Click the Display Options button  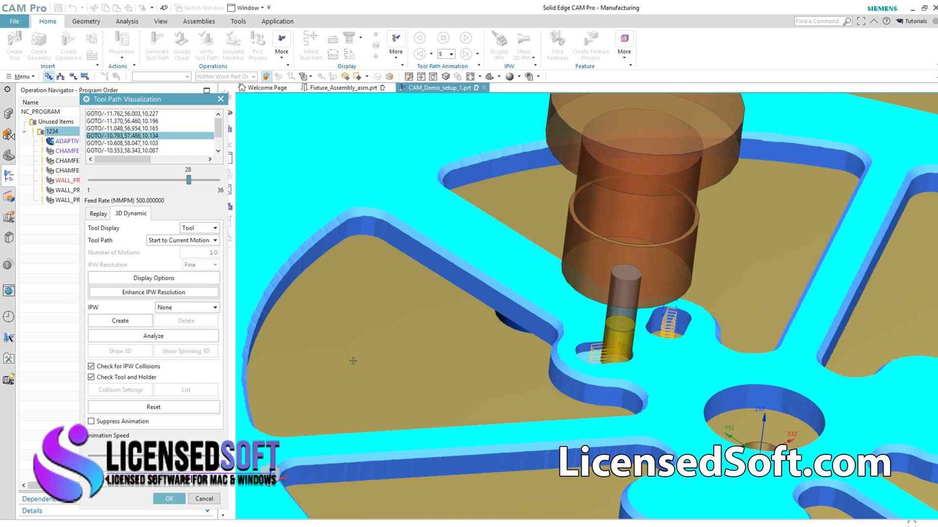coord(154,278)
